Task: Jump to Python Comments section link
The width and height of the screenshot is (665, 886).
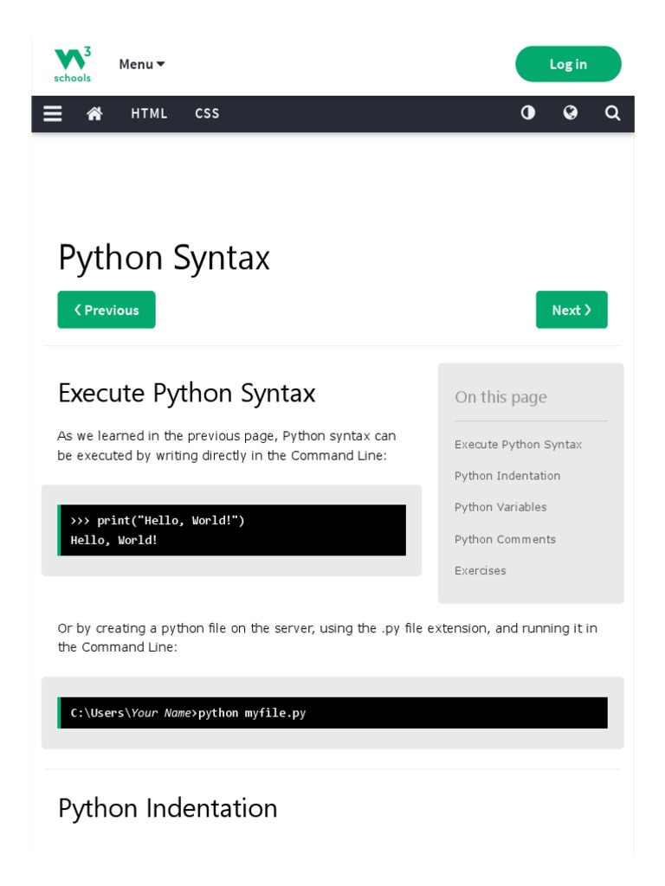Action: coord(505,539)
